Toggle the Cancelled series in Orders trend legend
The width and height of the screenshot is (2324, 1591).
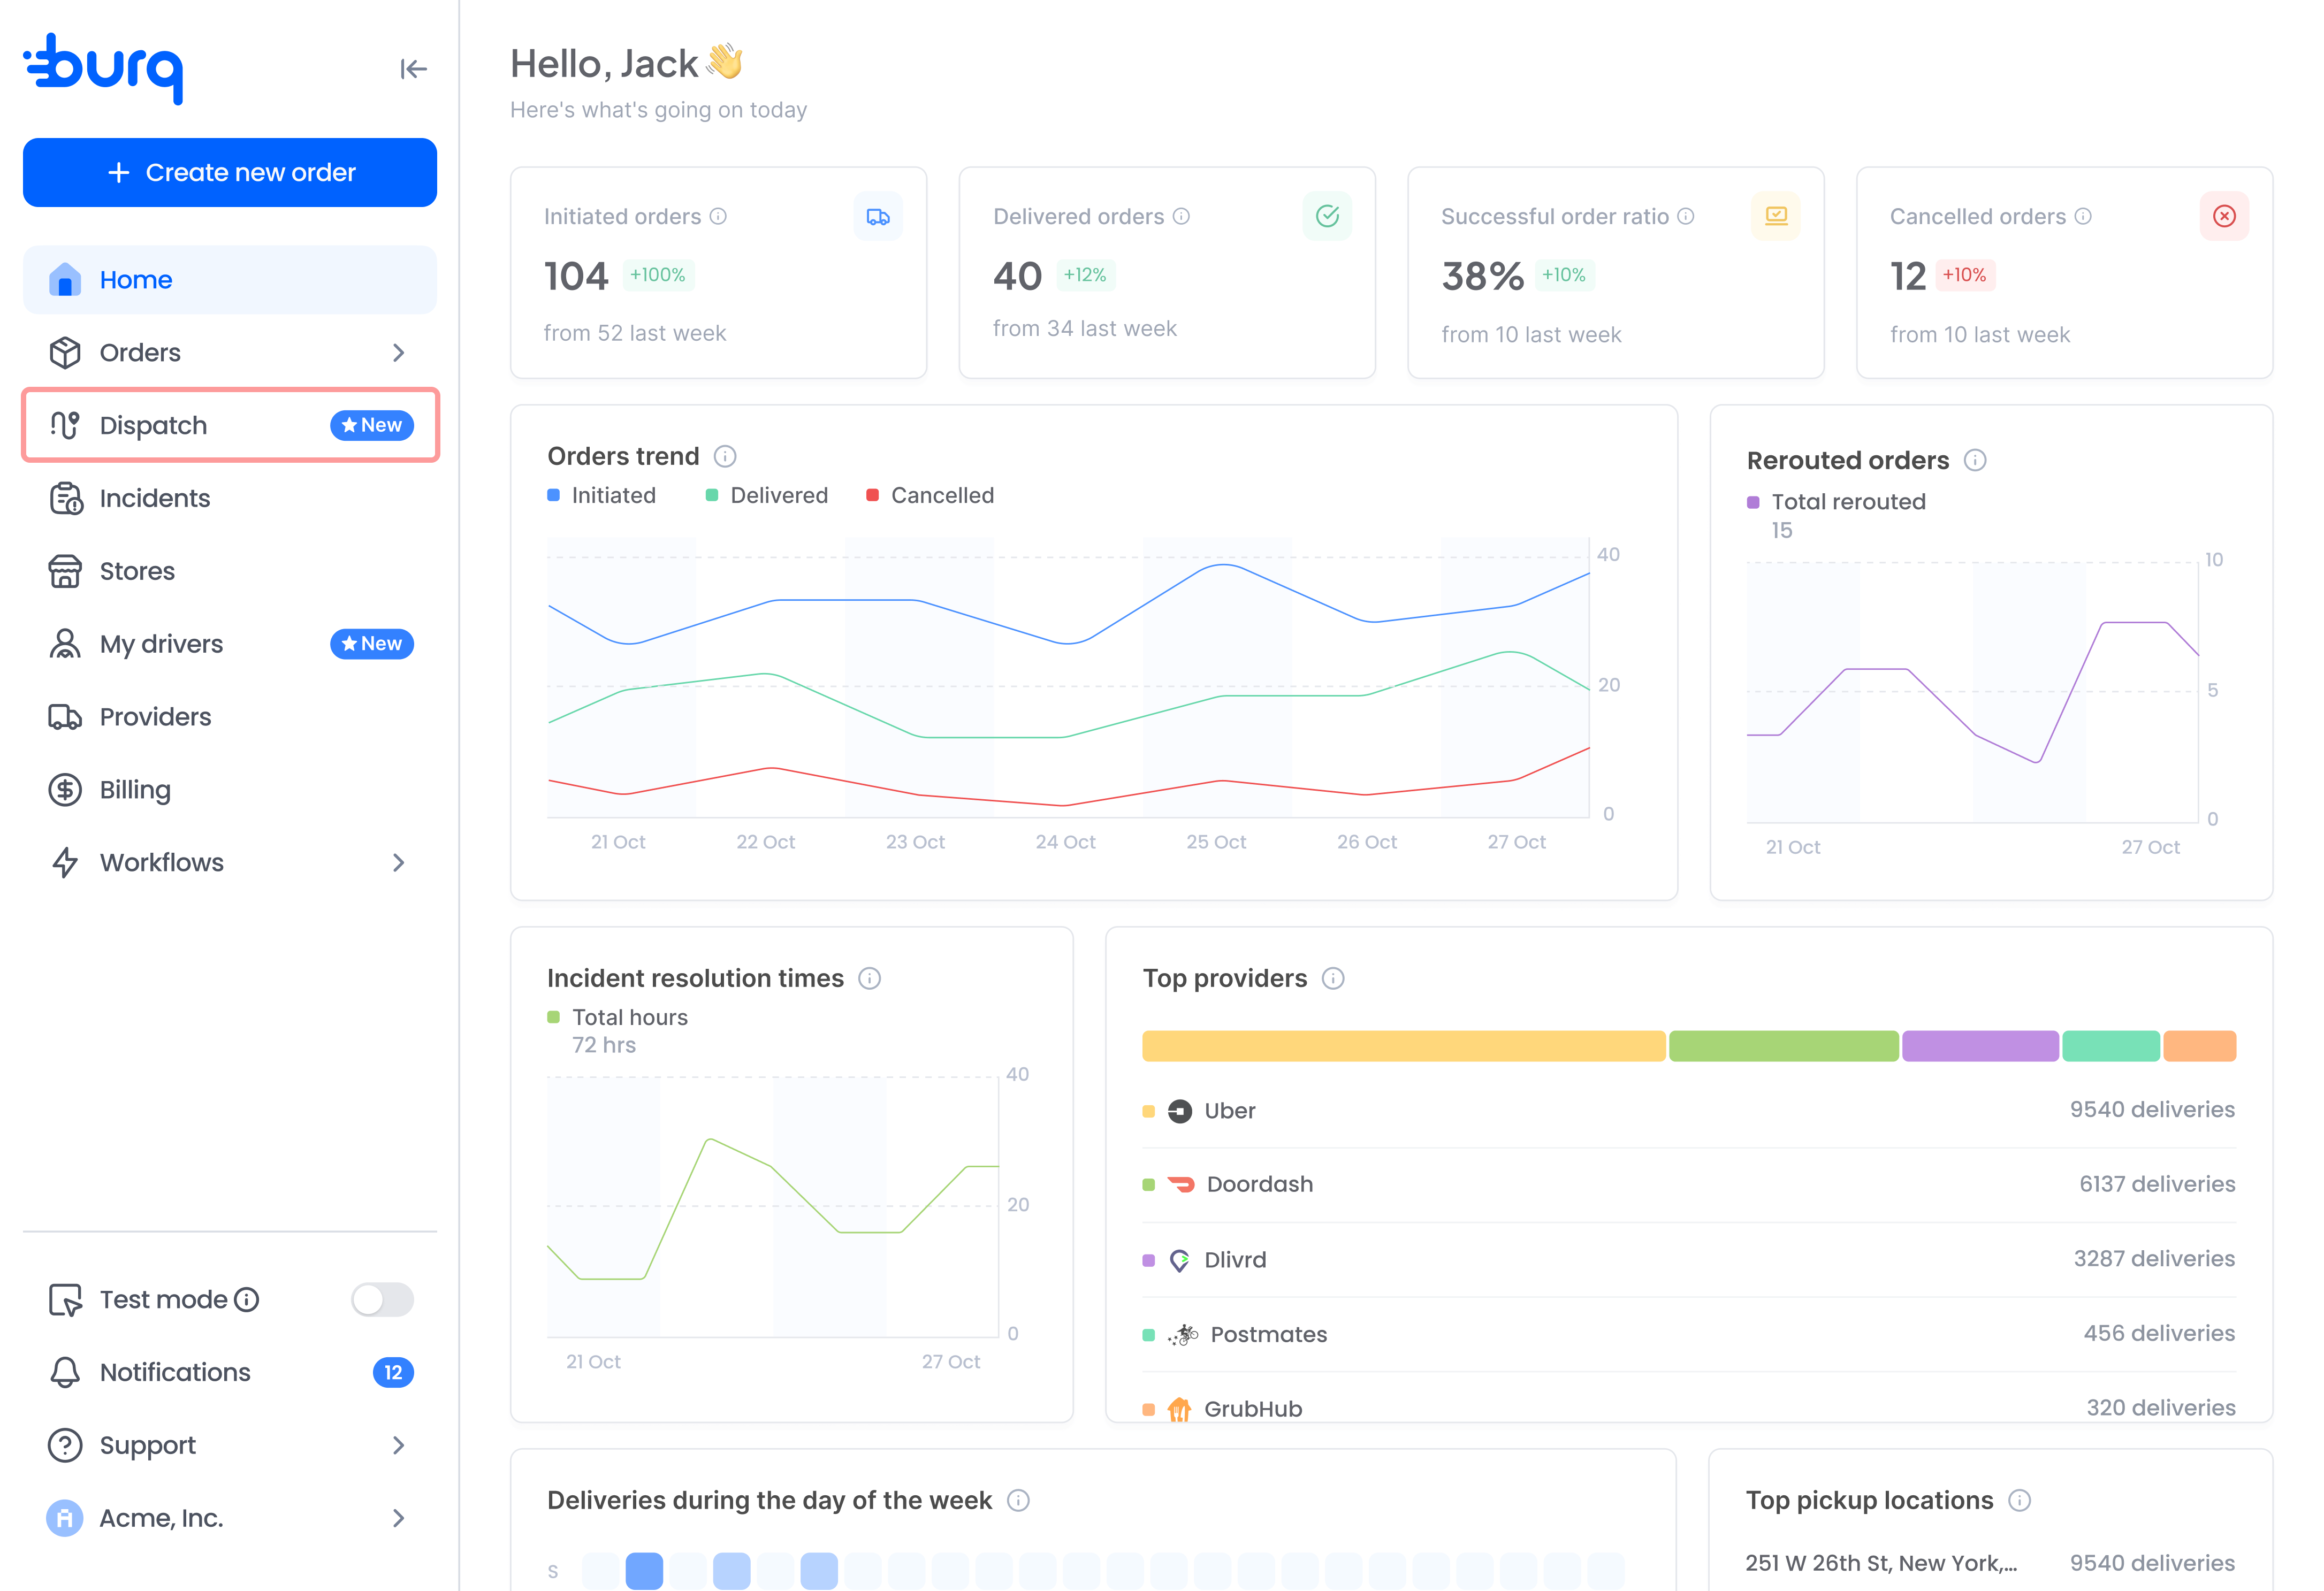tap(930, 496)
